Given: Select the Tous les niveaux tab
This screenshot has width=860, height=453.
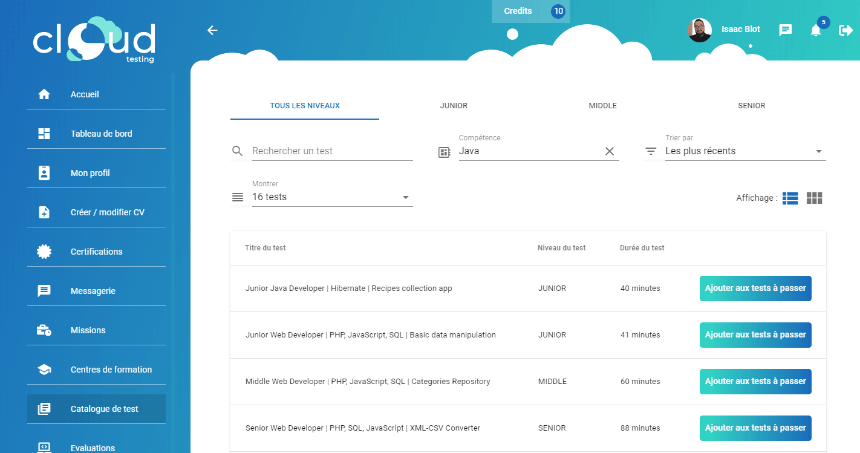Looking at the screenshot, I should click(x=305, y=106).
